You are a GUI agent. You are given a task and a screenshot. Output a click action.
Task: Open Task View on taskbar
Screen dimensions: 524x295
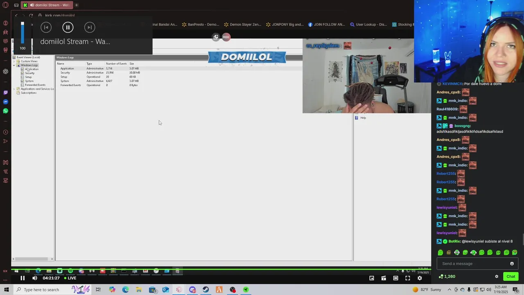pyautogui.click(x=98, y=290)
